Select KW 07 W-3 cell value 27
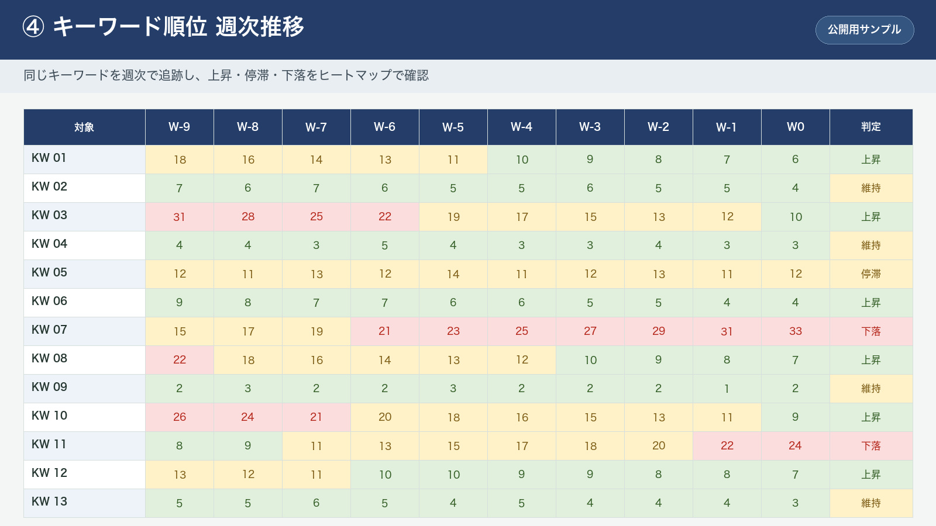The height and width of the screenshot is (526, 936). pyautogui.click(x=590, y=331)
